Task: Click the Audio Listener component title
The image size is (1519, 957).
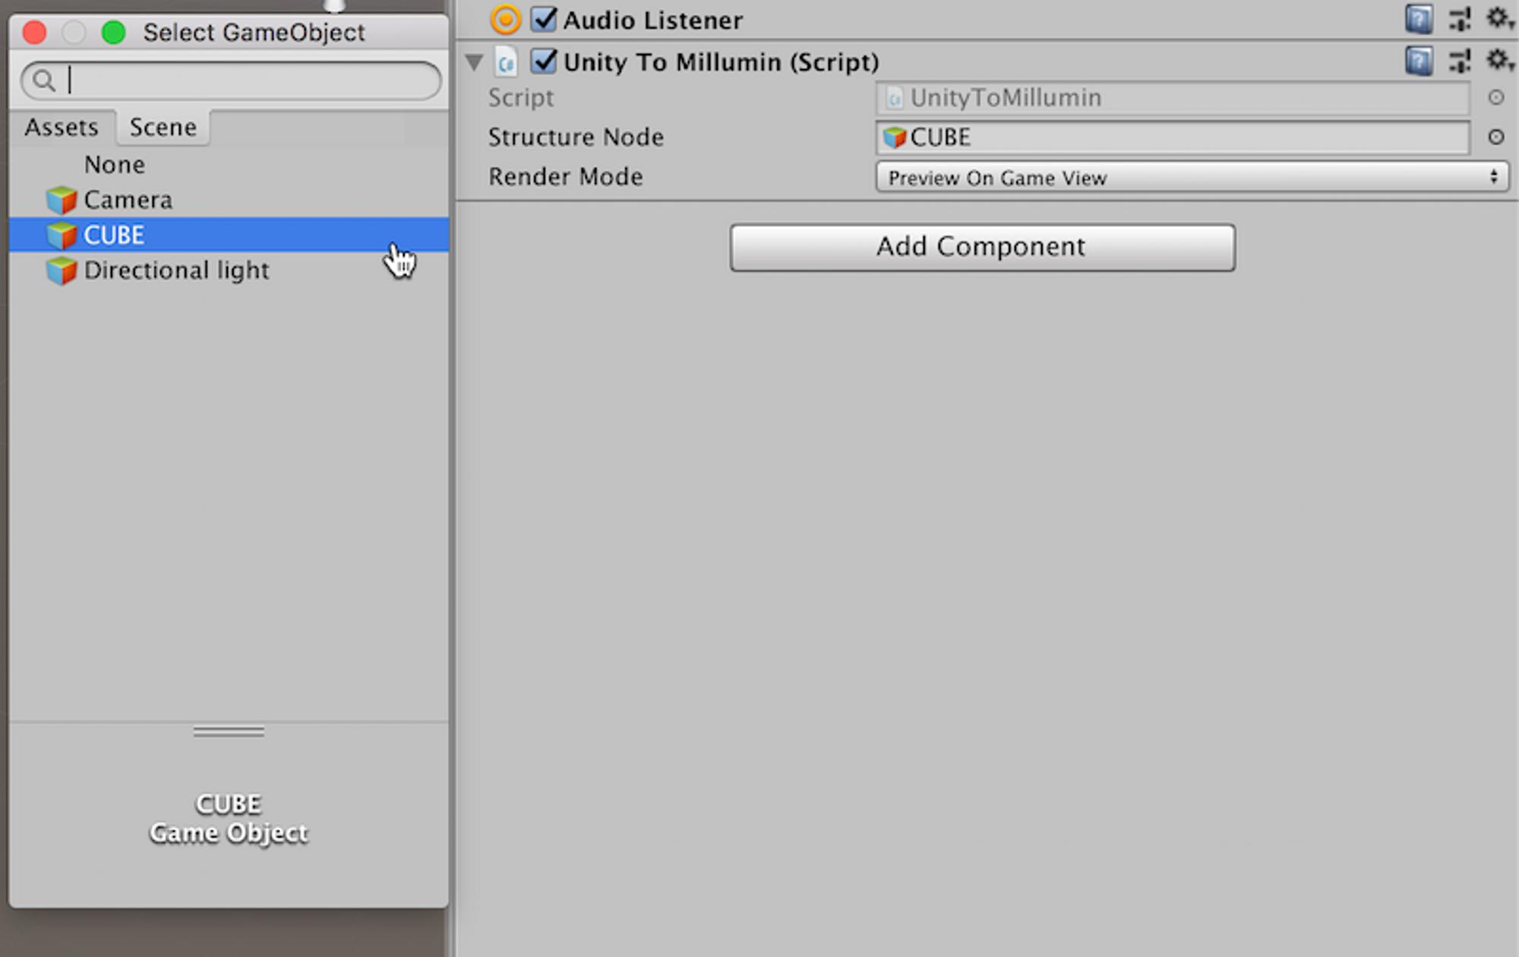Action: 653,20
